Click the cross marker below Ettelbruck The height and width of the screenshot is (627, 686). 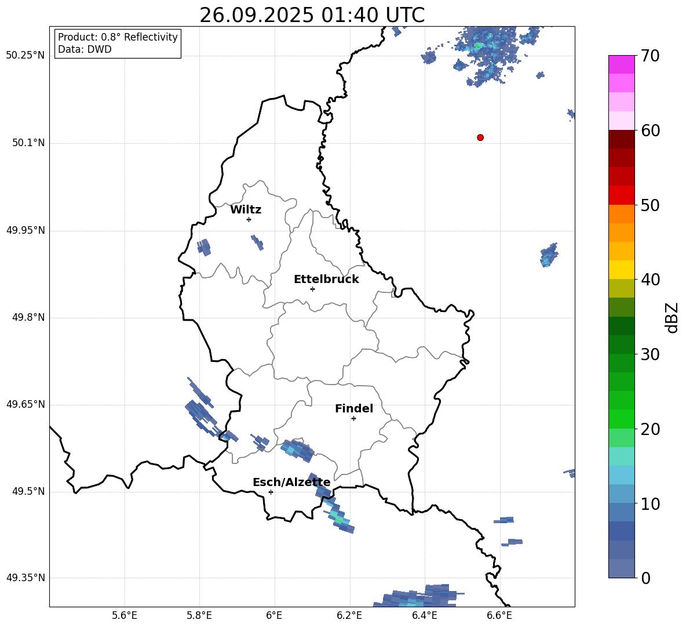coord(312,289)
